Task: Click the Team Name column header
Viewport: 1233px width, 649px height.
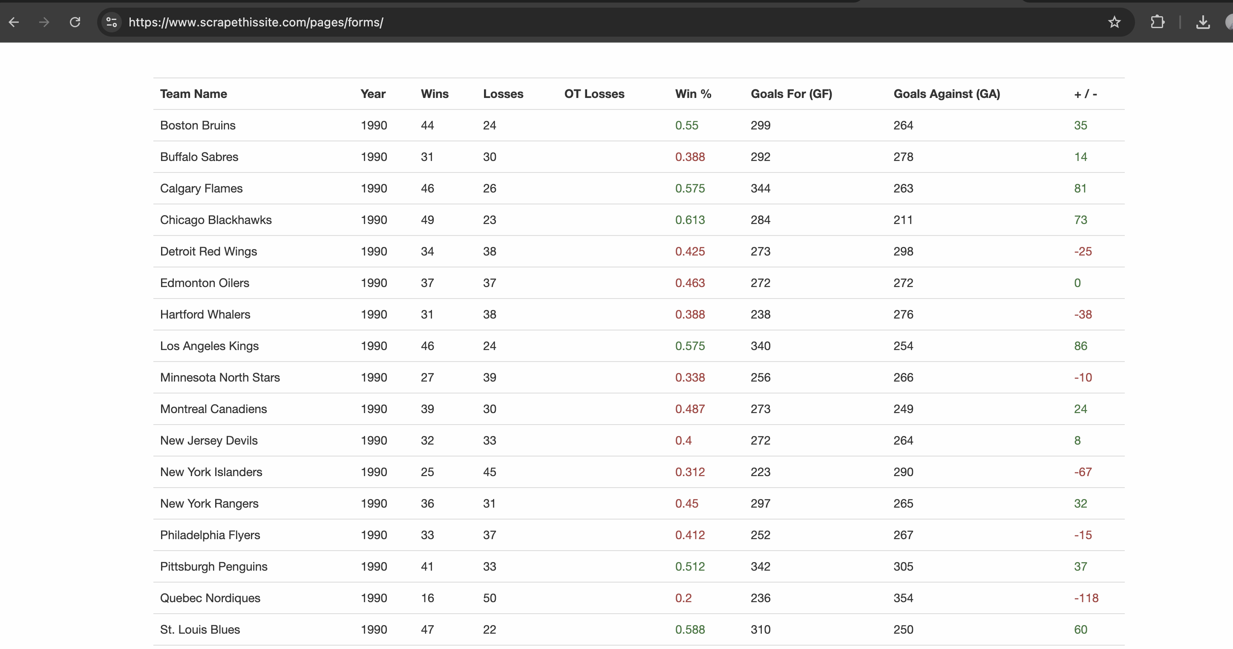Action: 193,94
